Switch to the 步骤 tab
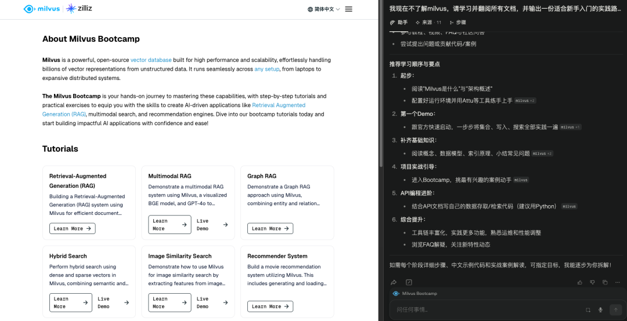The image size is (627, 321). (x=458, y=23)
